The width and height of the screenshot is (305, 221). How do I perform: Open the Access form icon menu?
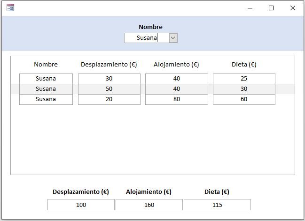tap(10, 8)
